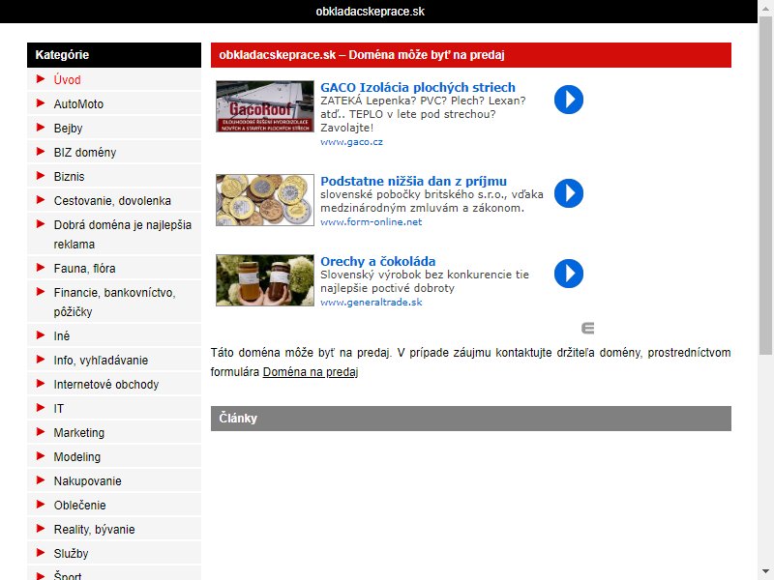Open the Doména na predaj form link
The height and width of the screenshot is (580, 774).
point(311,372)
